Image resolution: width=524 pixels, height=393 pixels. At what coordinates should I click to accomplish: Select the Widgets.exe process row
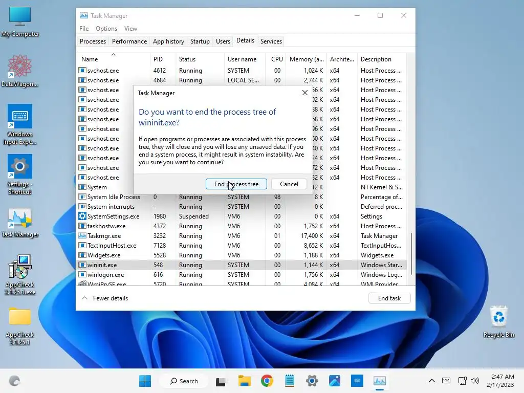point(242,255)
